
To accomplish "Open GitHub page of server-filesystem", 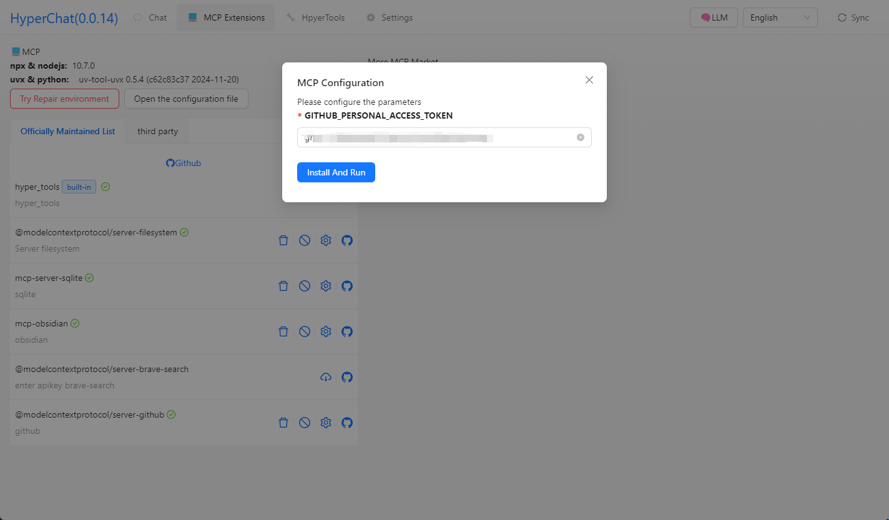I will [347, 240].
